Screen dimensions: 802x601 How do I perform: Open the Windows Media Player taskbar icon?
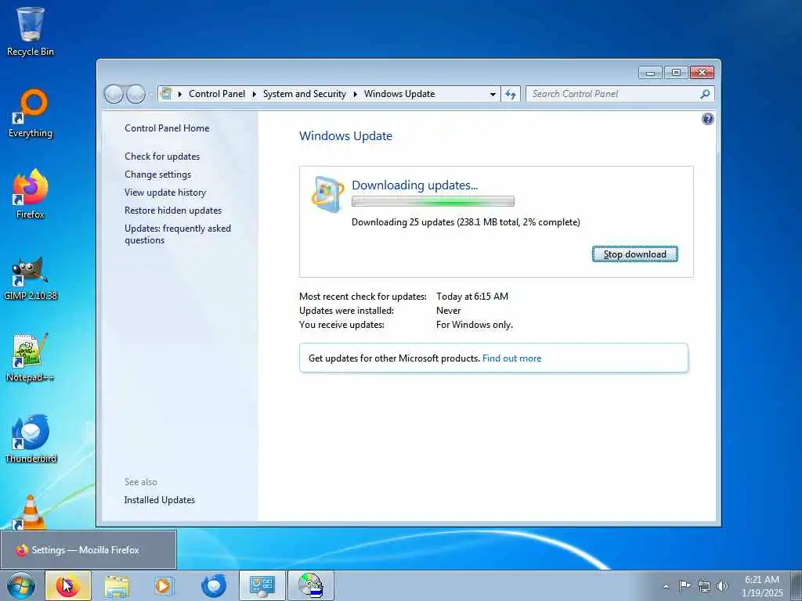(x=164, y=585)
